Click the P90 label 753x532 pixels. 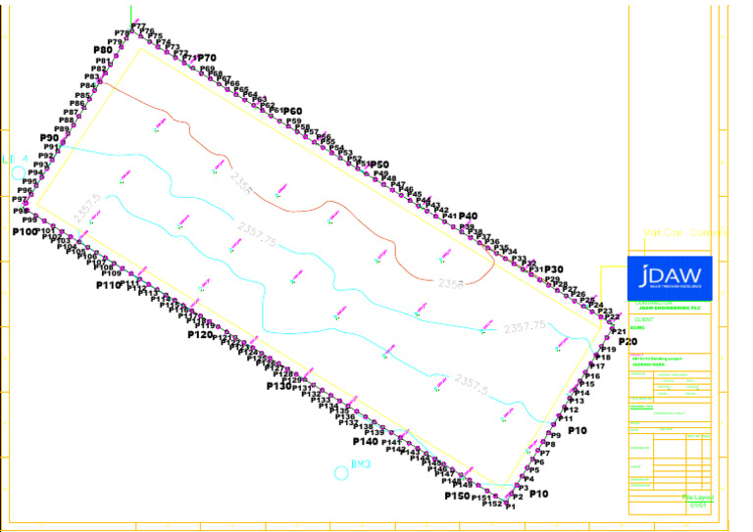[x=49, y=138]
